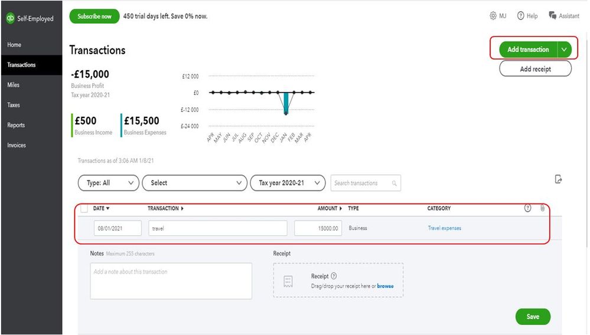Screen dimensions: 590x335
Task: Expand the Add transaction dropdown arrow
Action: pyautogui.click(x=564, y=50)
